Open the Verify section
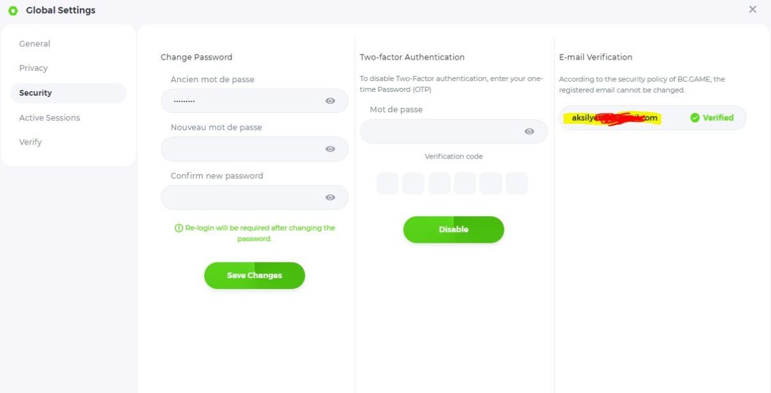 tap(30, 142)
